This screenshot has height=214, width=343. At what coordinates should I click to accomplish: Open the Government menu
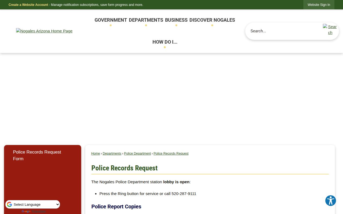point(111,20)
